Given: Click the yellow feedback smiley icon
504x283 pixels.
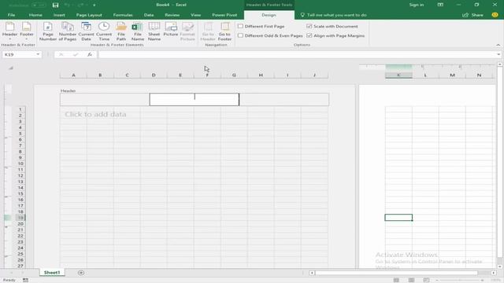Looking at the screenshot, I should pyautogui.click(x=495, y=15).
